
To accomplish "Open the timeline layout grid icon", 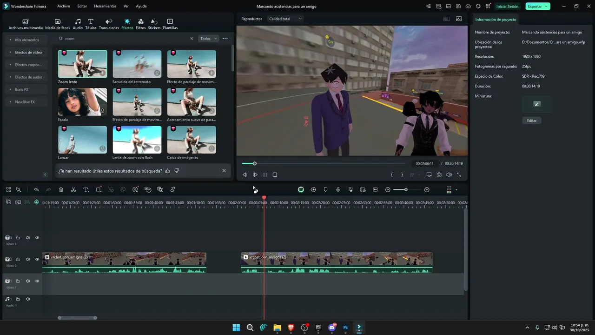I will coord(8,190).
